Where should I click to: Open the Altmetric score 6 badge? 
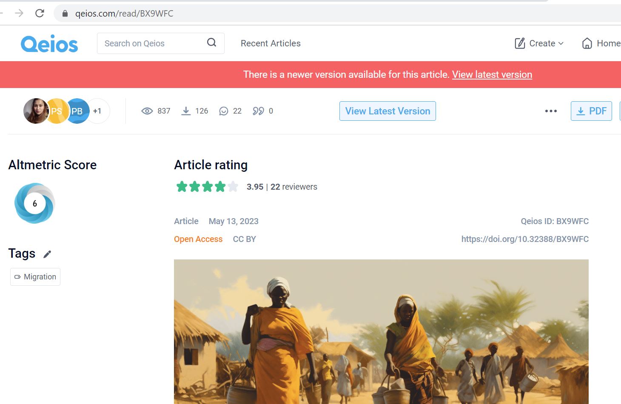click(x=34, y=203)
